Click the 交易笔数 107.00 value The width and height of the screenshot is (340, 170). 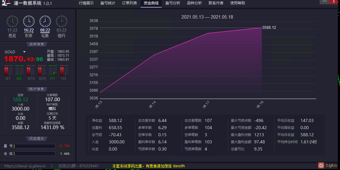point(53,100)
